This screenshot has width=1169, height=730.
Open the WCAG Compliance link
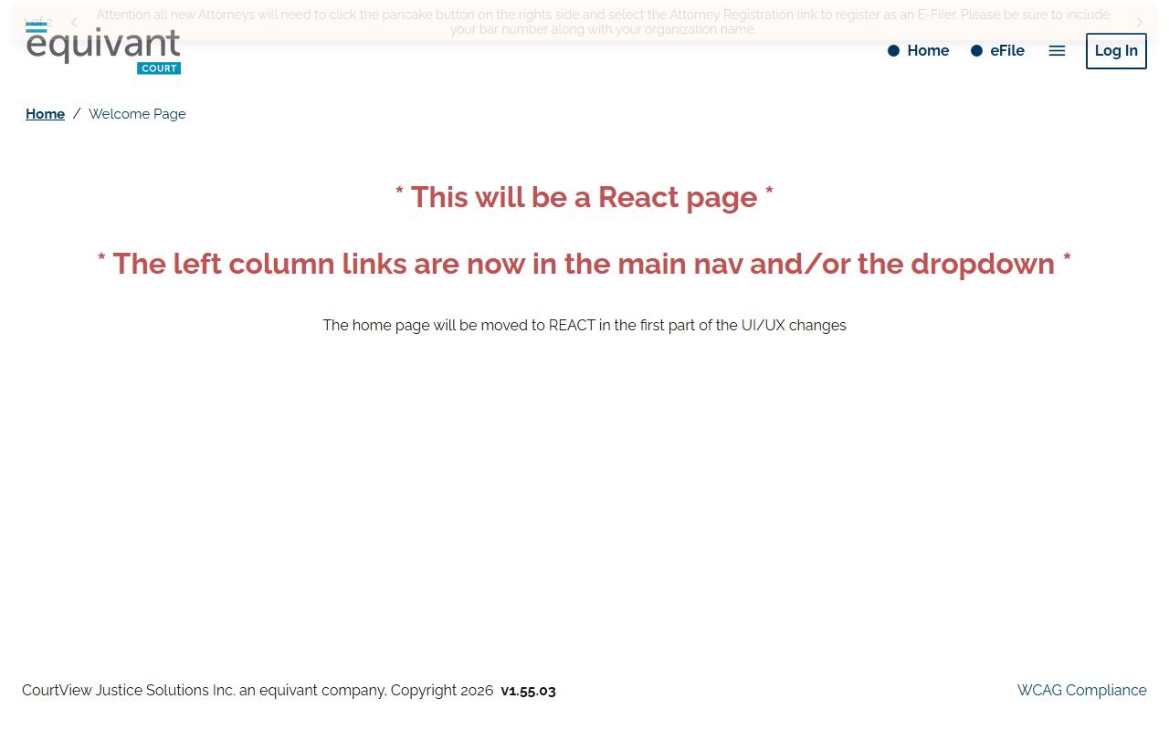click(1081, 691)
